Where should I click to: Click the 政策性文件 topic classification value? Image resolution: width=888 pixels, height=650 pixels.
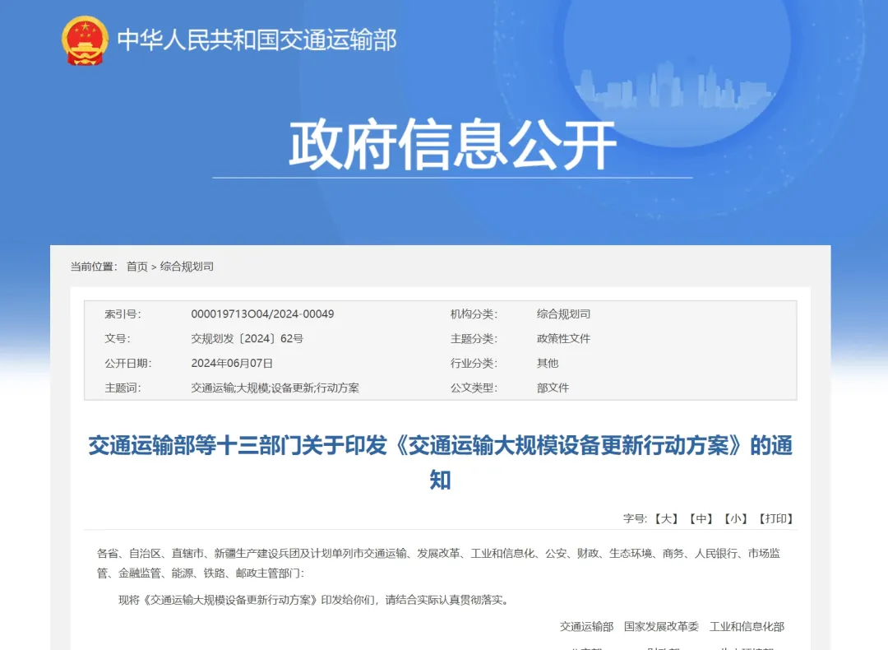click(563, 339)
